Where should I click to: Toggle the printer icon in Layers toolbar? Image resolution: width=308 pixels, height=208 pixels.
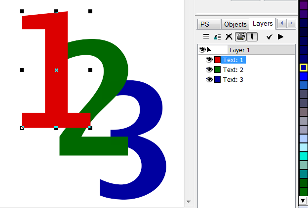[x=240, y=36]
